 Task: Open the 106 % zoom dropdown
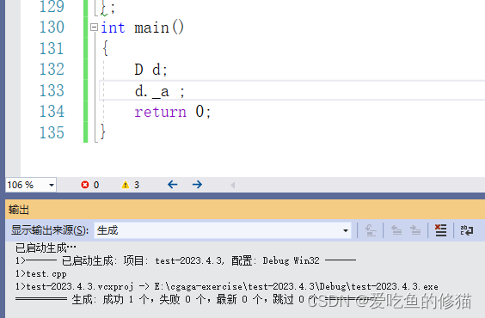(x=52, y=185)
